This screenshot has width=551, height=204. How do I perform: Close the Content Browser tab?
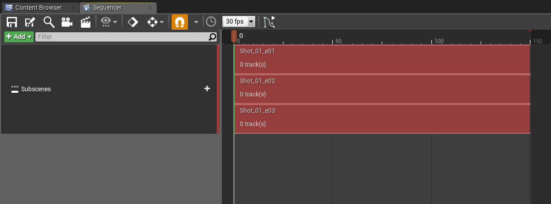(72, 8)
